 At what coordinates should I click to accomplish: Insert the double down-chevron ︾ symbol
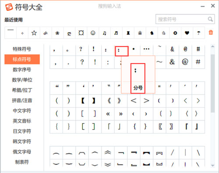click(x=108, y=164)
